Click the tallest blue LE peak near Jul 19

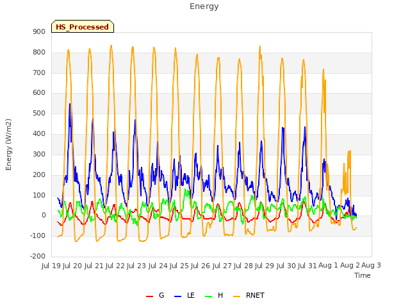(x=70, y=104)
